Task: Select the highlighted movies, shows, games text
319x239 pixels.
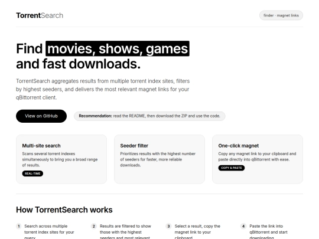Action: [x=118, y=48]
